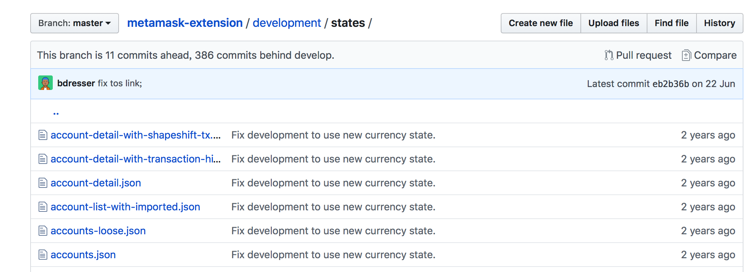Click '2 years ago' in accounts-loose.json row
Screen dimensions: 746x272
pos(708,231)
